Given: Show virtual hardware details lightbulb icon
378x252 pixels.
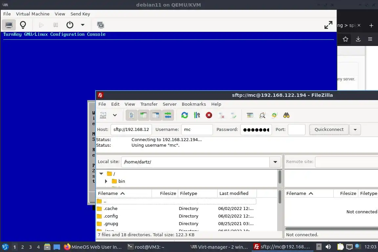Looking at the screenshot, I should [23, 25].
